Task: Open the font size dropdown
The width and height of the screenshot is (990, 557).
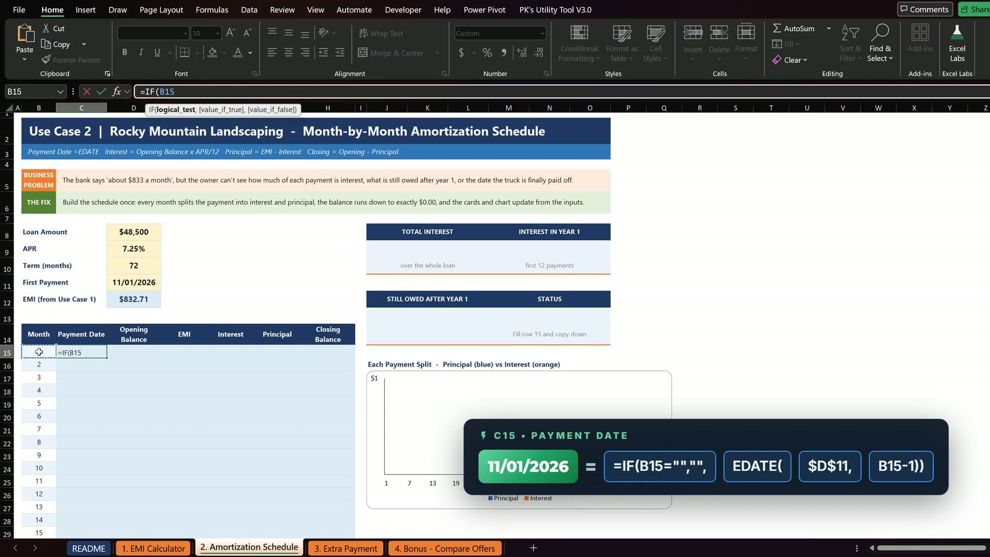Action: point(218,33)
